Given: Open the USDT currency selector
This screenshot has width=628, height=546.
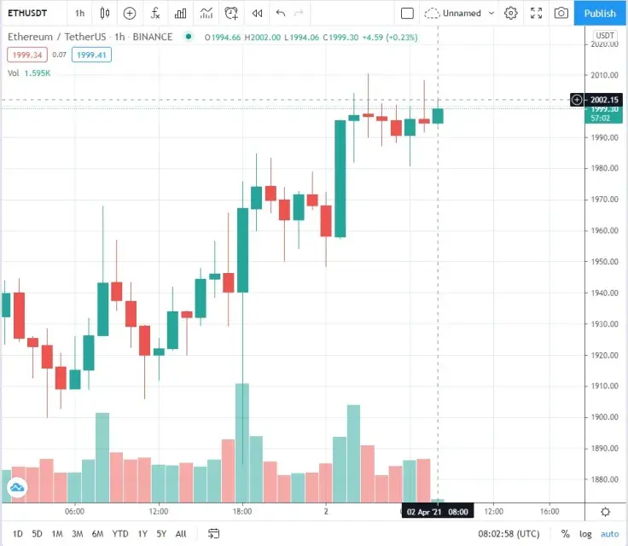Looking at the screenshot, I should click(605, 35).
